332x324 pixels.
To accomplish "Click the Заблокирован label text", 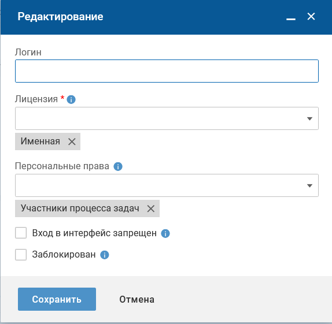I will coord(64,255).
